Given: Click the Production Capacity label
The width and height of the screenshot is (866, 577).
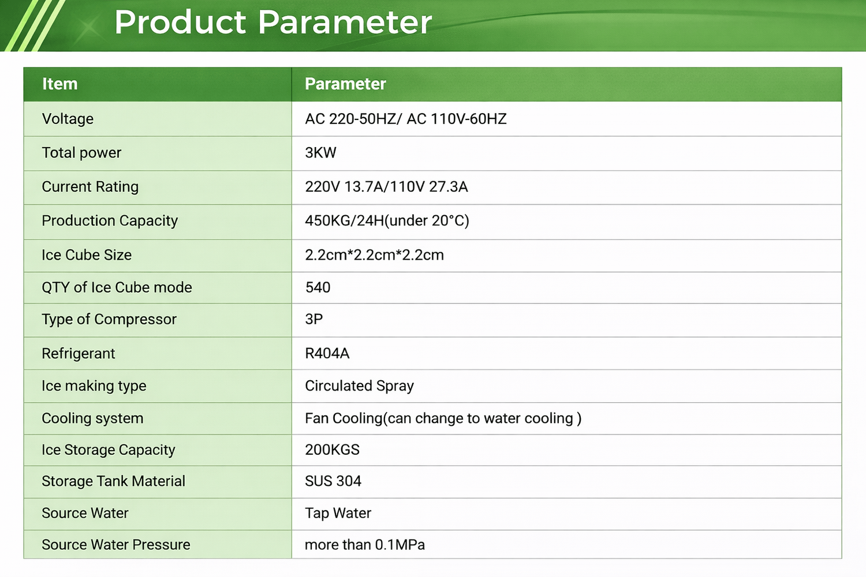Looking at the screenshot, I should point(110,221).
